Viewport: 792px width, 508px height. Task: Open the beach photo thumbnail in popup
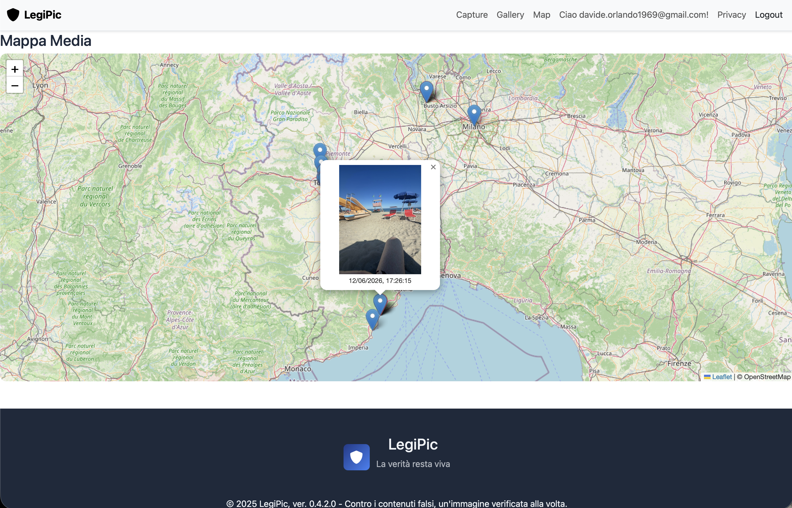[380, 219]
